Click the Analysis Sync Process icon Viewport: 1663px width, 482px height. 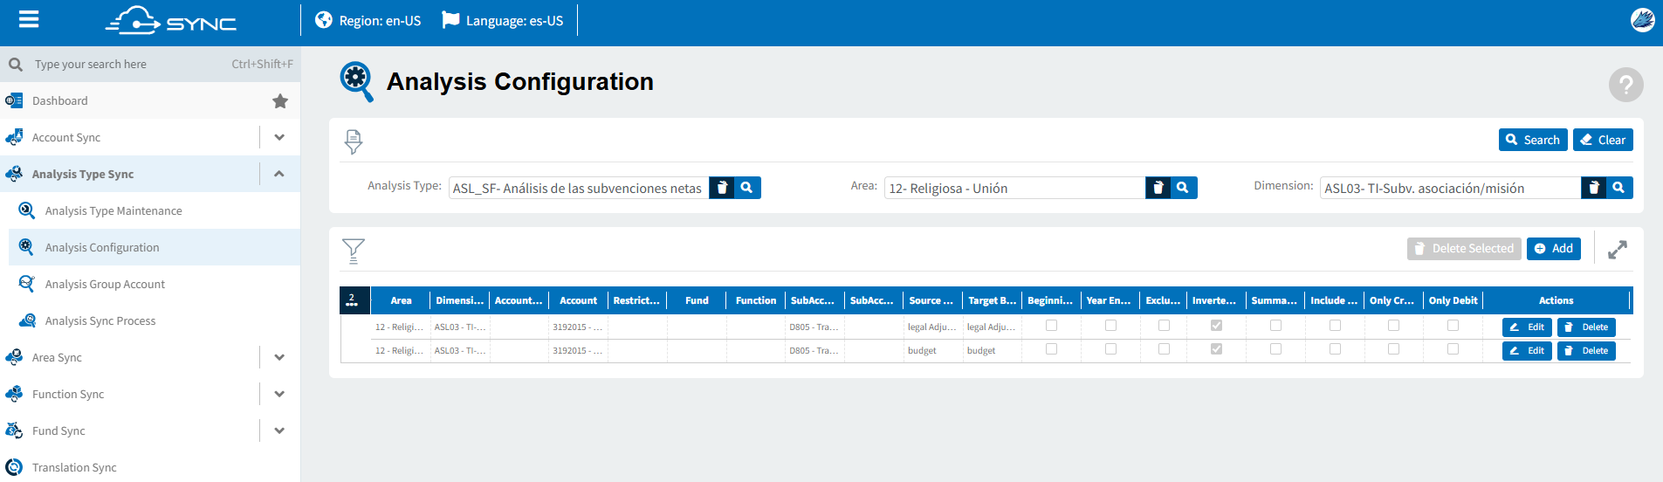(x=27, y=320)
